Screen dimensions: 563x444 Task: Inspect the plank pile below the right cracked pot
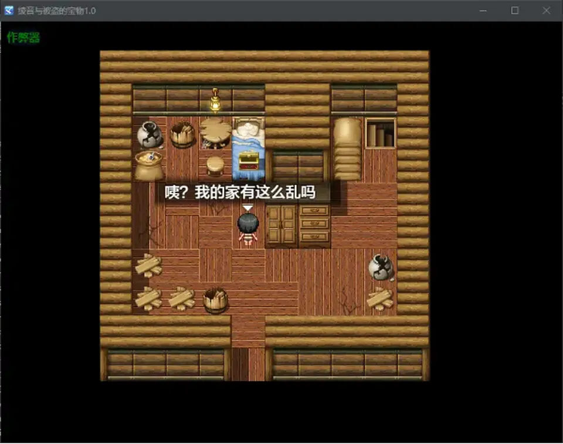pyautogui.click(x=380, y=299)
